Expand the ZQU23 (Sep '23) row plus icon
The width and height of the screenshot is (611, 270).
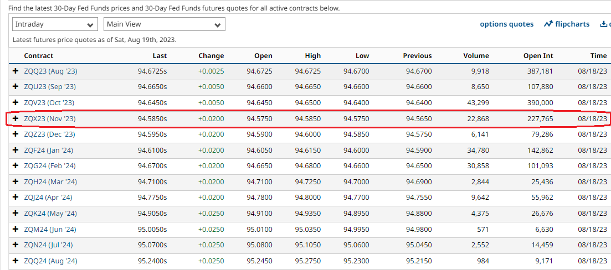tap(16, 87)
